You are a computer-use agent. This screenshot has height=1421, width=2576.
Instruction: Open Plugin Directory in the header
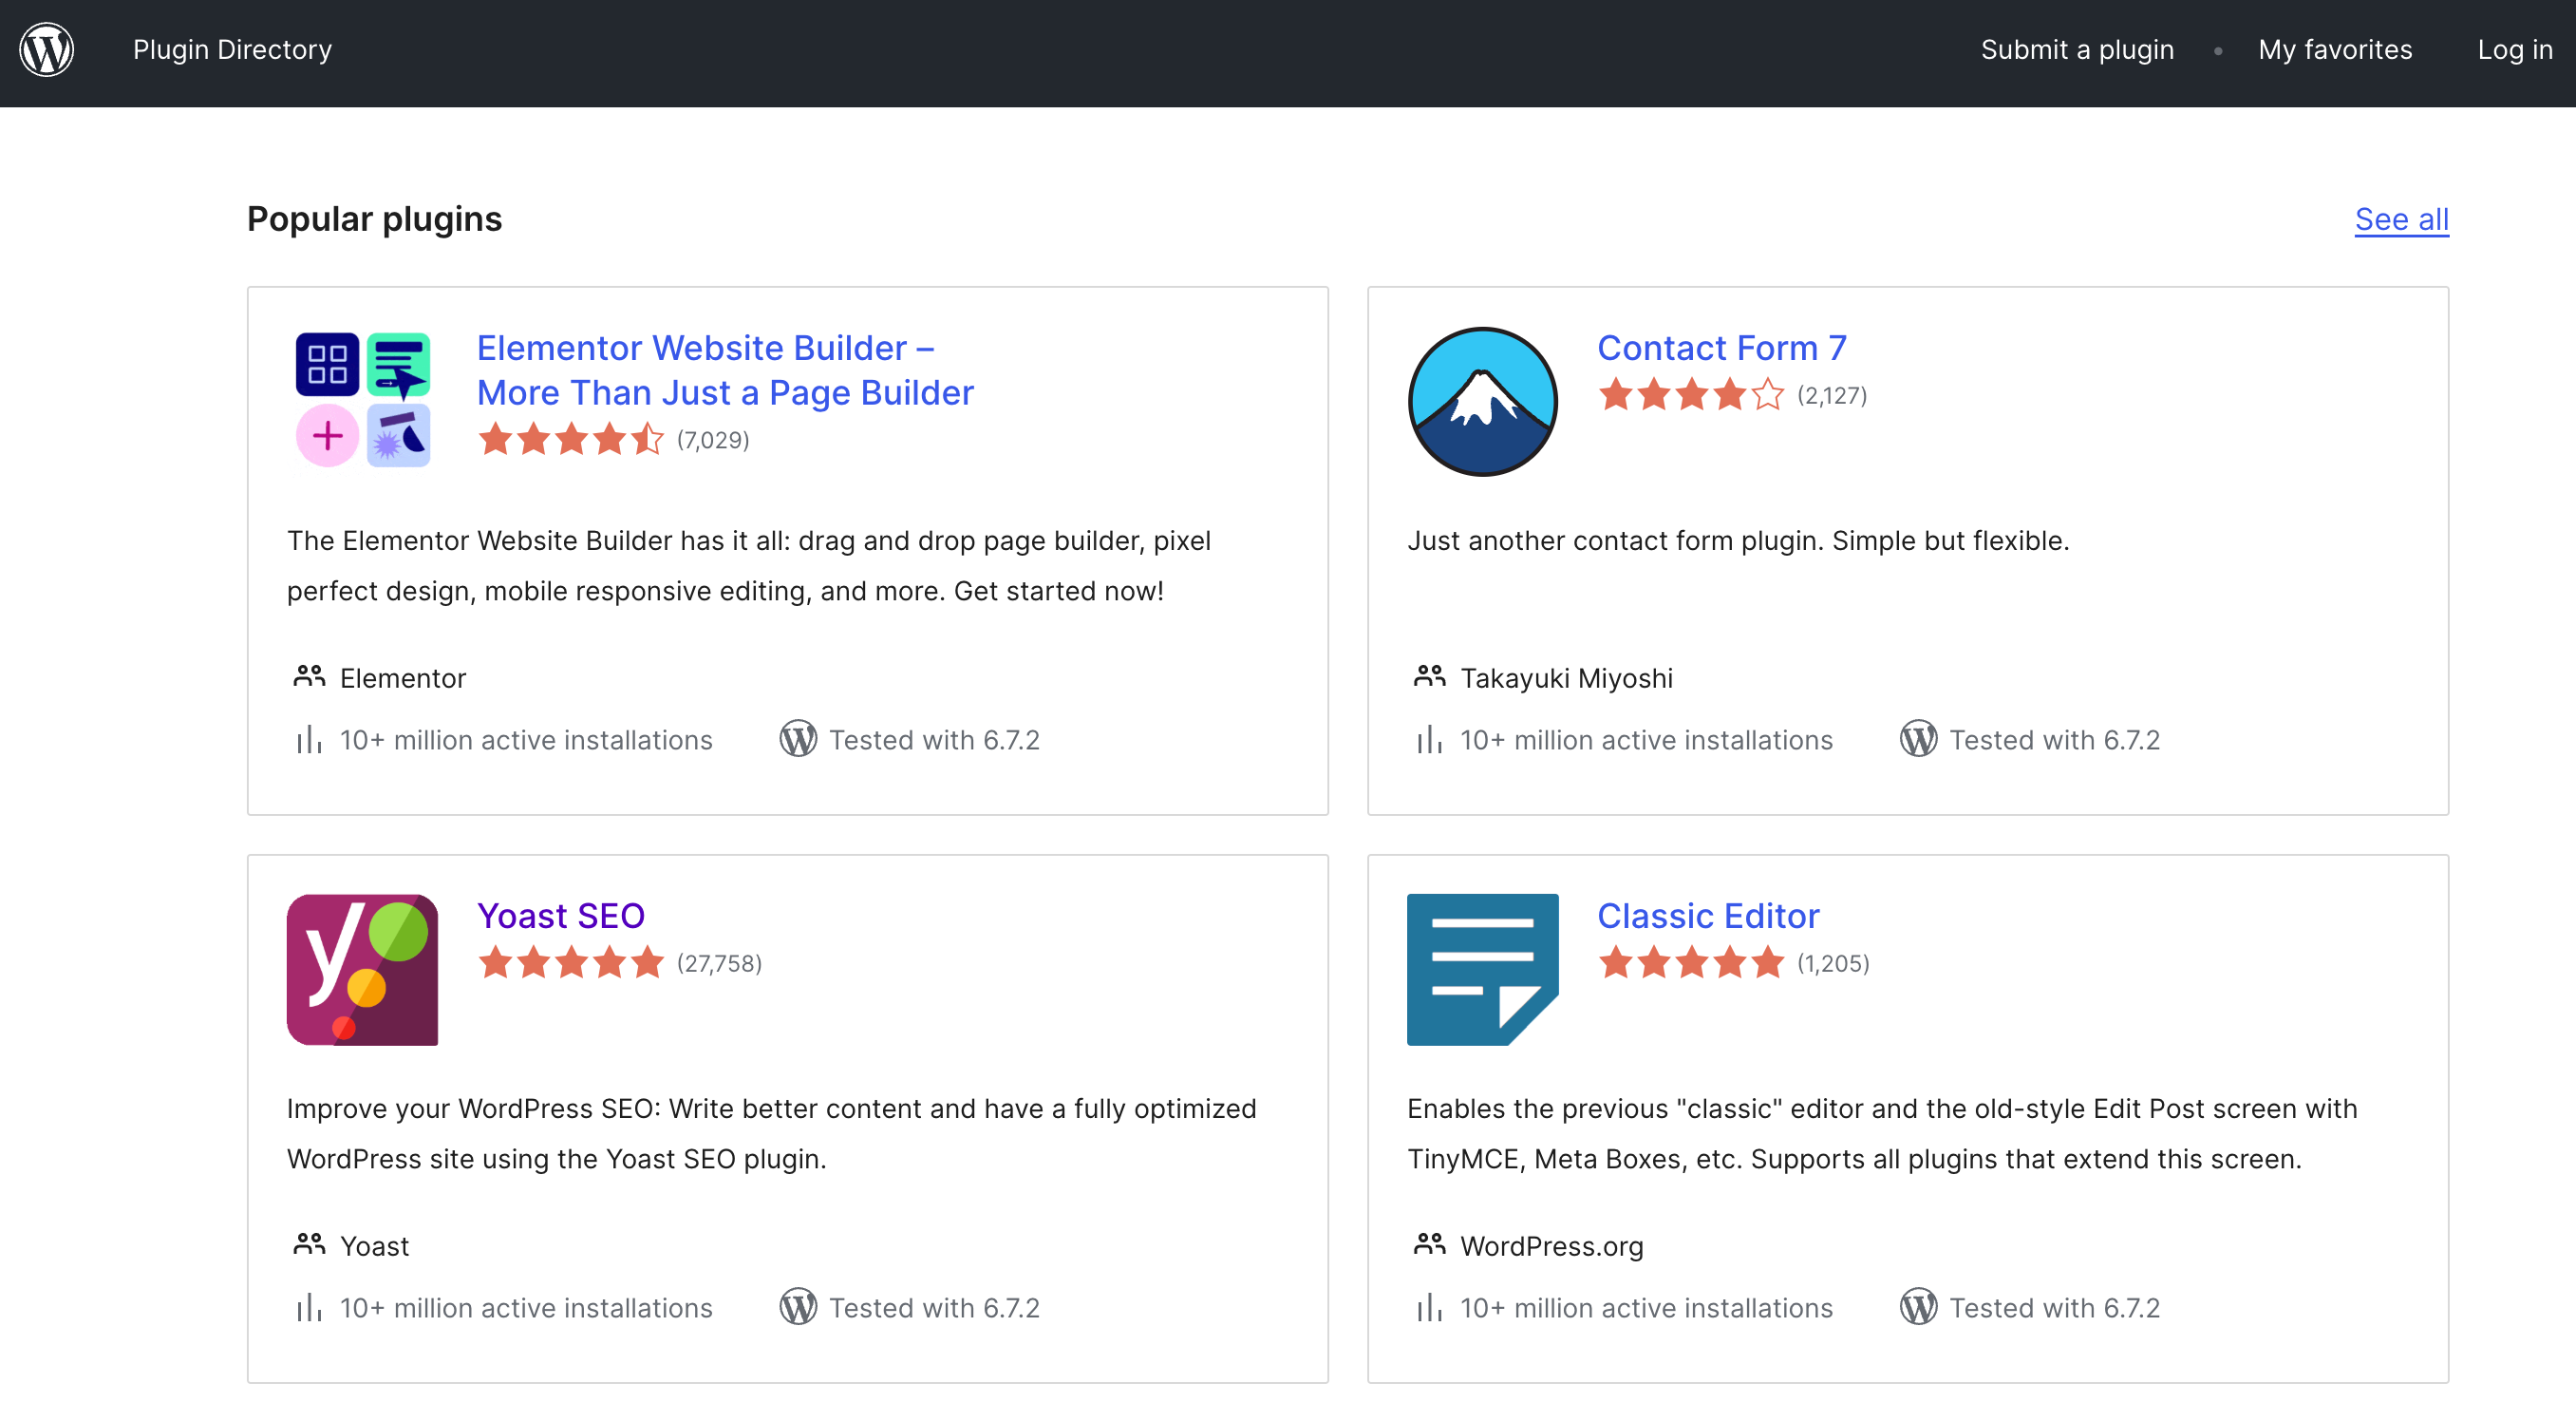coord(232,50)
